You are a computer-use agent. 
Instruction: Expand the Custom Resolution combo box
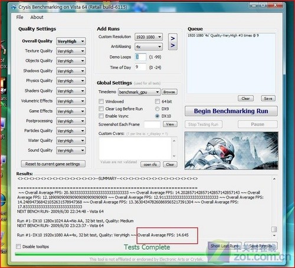(149, 37)
